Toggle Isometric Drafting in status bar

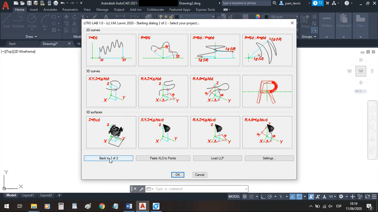click(281, 197)
